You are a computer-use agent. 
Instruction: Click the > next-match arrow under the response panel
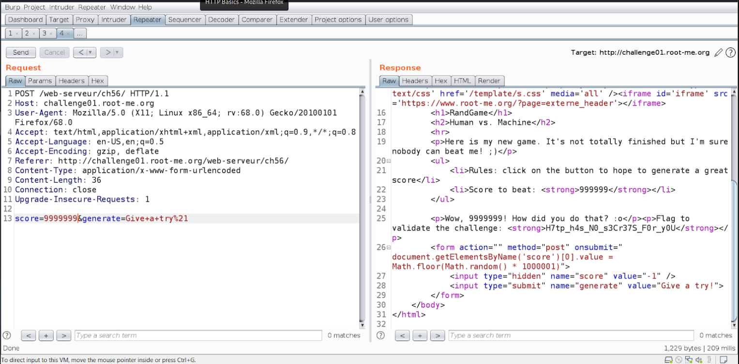[x=437, y=335]
